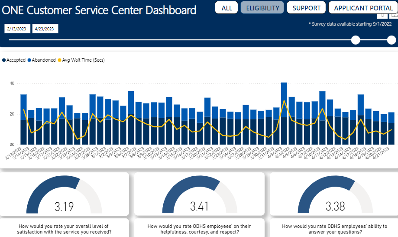Image resolution: width=398 pixels, height=237 pixels.
Task: Select the ALL filter button
Action: tap(227, 8)
